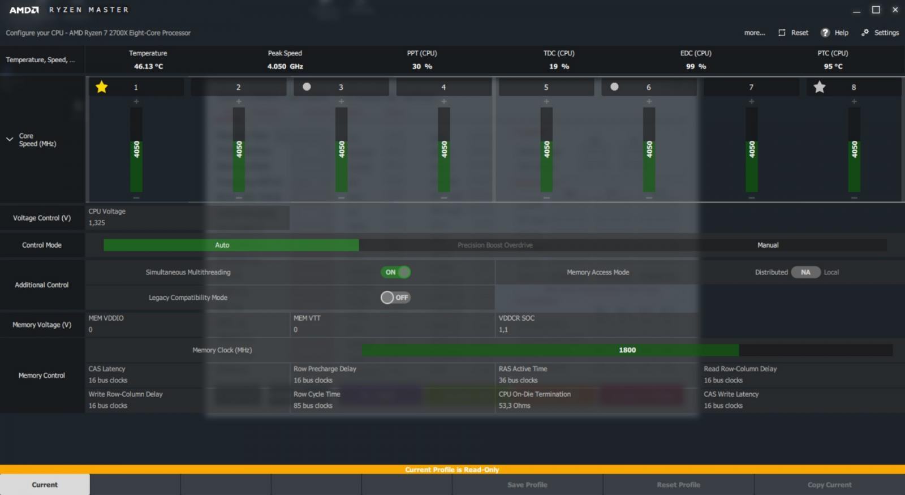Click core 1 speed slider bar

pos(136,150)
